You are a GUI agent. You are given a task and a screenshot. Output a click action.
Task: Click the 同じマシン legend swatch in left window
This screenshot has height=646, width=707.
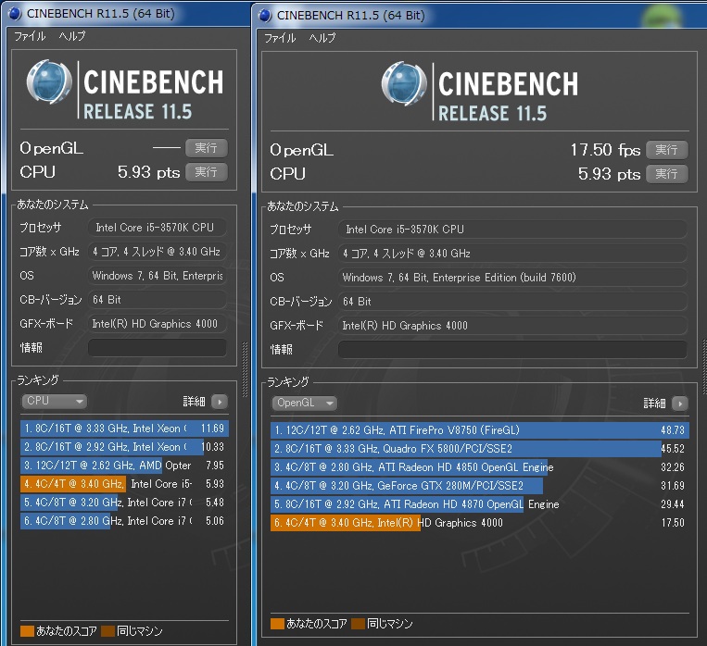[107, 630]
